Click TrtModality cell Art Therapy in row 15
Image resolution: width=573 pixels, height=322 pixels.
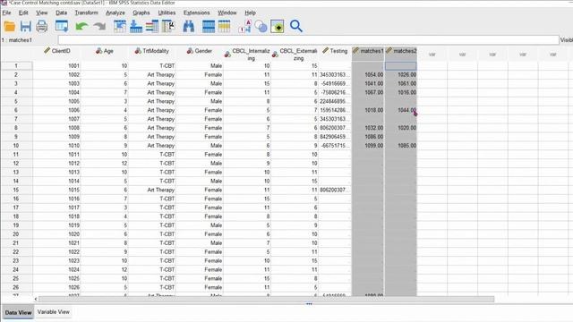point(152,190)
